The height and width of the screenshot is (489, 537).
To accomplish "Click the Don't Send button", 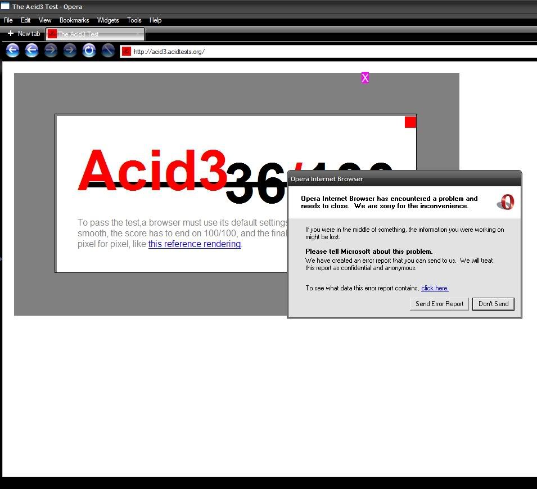I will pos(493,304).
